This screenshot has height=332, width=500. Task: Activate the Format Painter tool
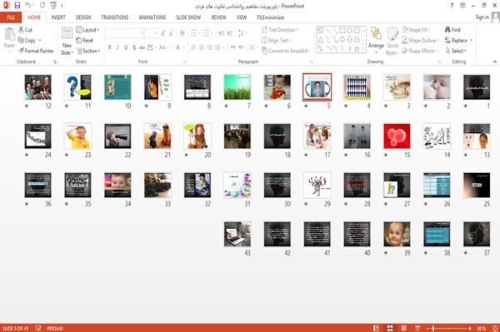pyautogui.click(x=36, y=51)
